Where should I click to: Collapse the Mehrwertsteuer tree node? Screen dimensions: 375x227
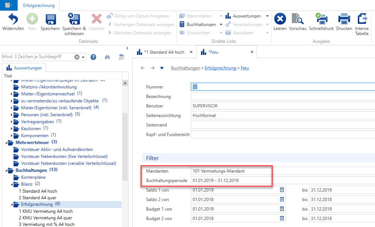coord(6,143)
